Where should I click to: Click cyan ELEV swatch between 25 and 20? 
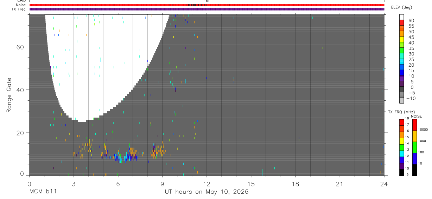click(402, 62)
